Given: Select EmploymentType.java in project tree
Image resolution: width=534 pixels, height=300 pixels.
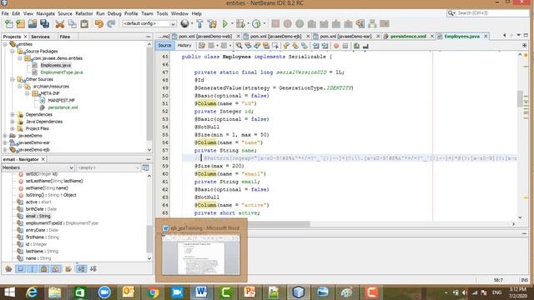Looking at the screenshot, I should click(62, 72).
